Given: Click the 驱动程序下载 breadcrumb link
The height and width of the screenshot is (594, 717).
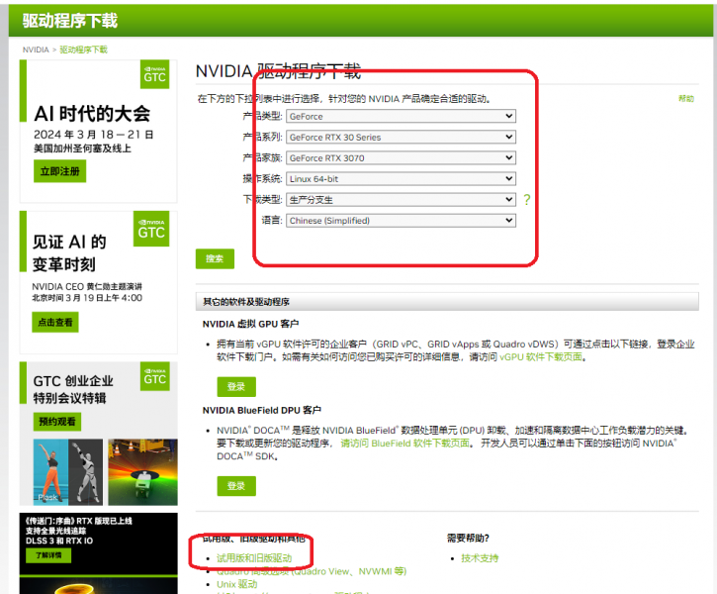Looking at the screenshot, I should pos(83,49).
